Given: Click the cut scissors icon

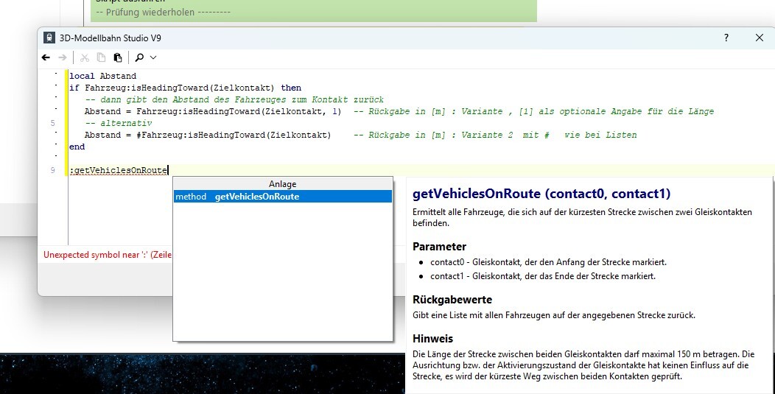Looking at the screenshot, I should (x=85, y=58).
